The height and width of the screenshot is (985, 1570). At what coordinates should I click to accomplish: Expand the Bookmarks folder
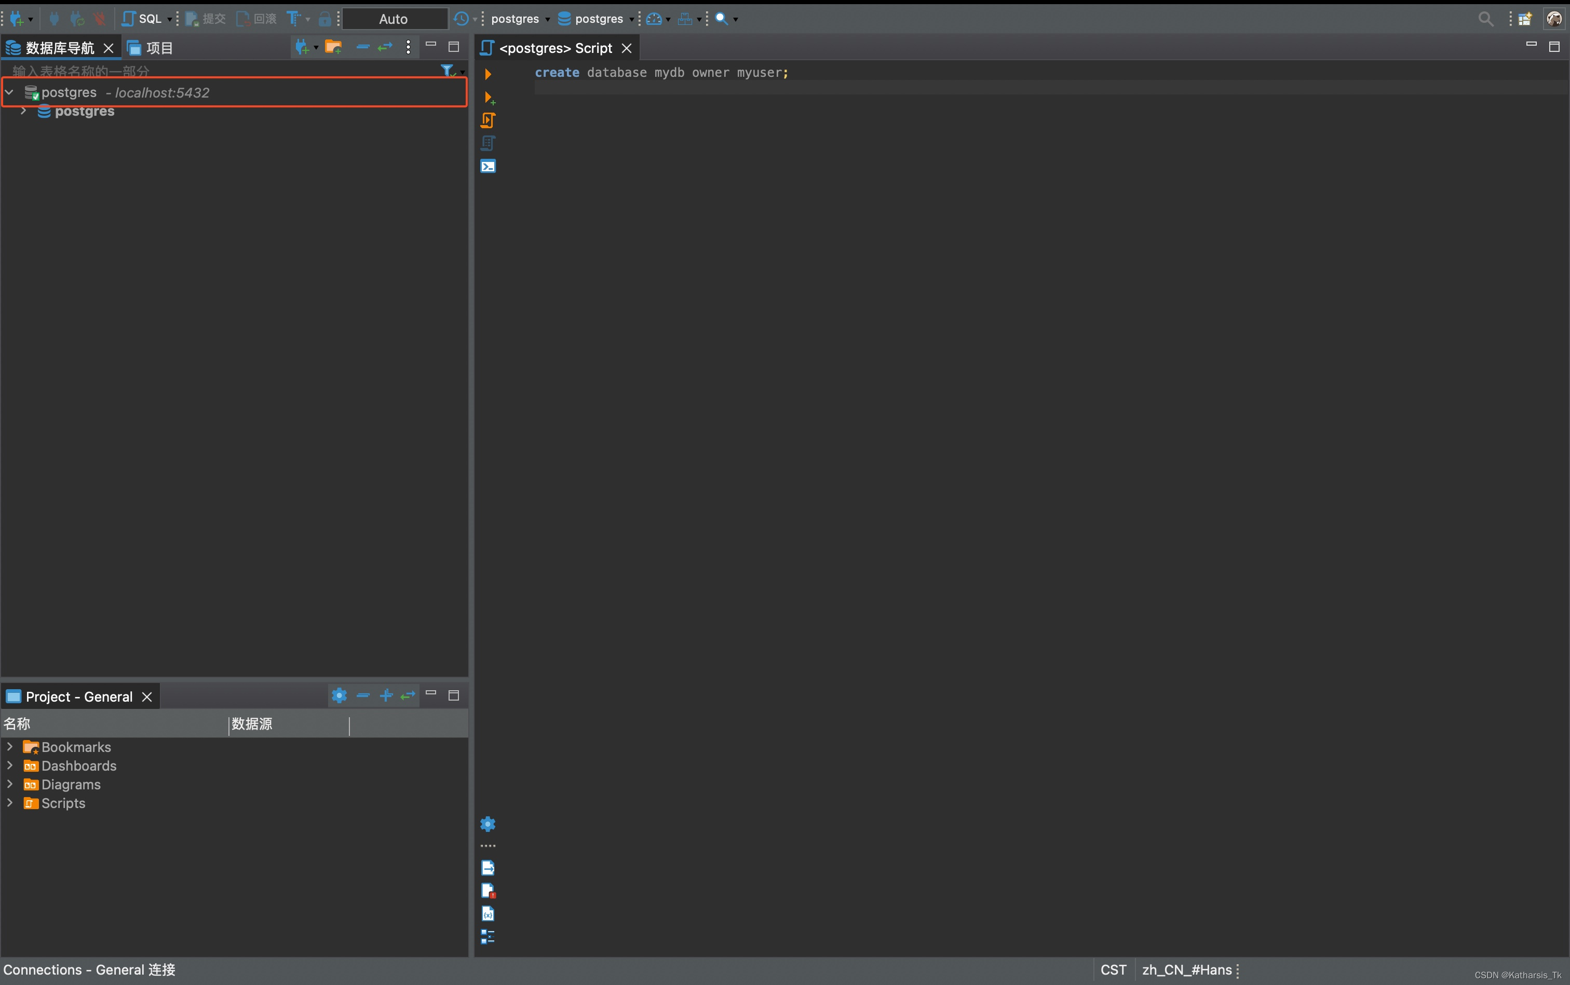point(10,747)
